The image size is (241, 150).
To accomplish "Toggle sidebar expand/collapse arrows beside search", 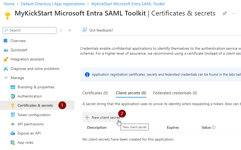I will tap(61, 30).
